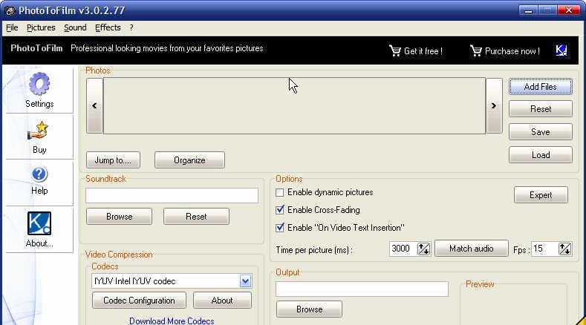Open the File menu
586x325 pixels.
(12, 27)
